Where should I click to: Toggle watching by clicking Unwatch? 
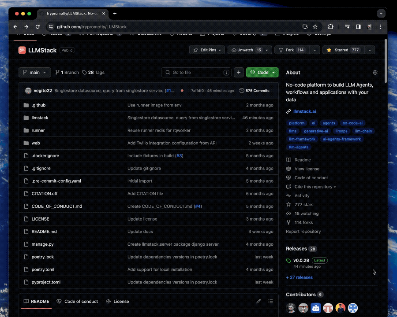coord(245,50)
